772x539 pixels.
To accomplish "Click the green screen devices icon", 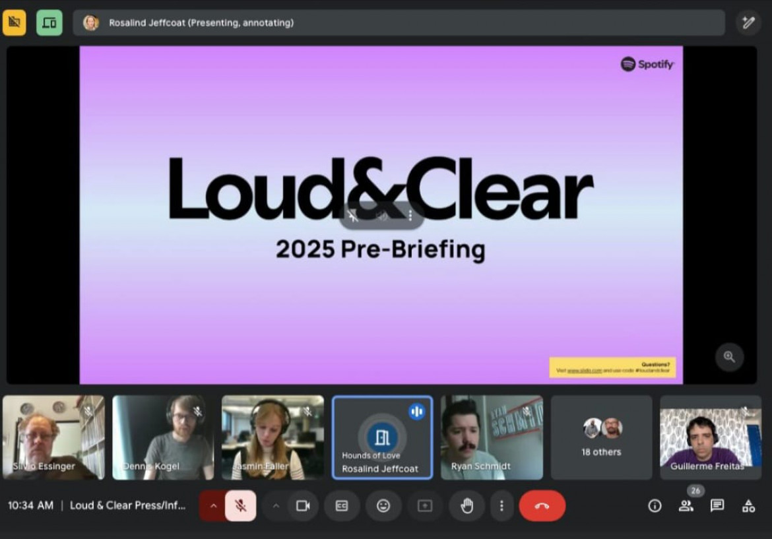I will click(49, 22).
